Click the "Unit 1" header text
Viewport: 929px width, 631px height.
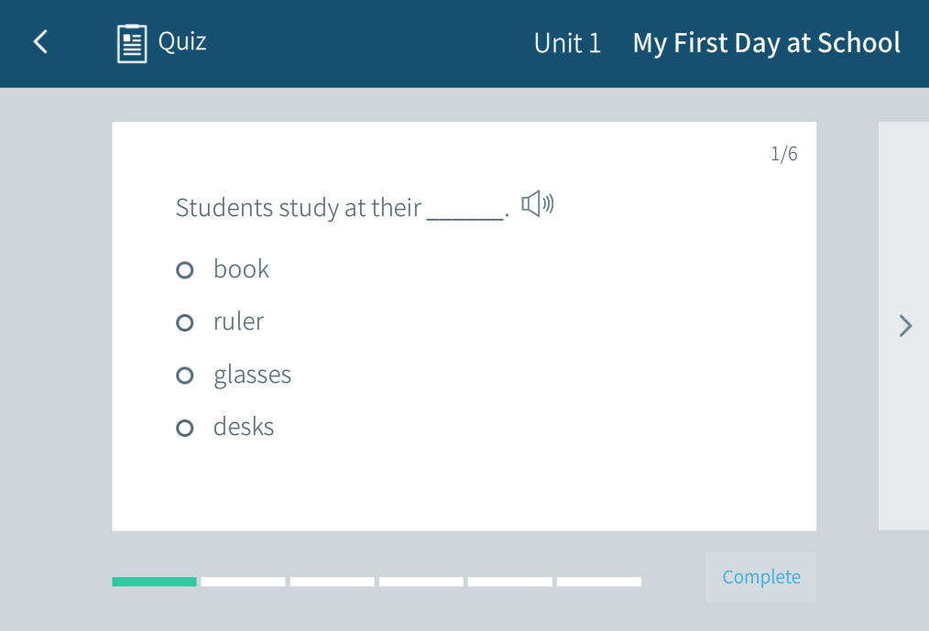pyautogui.click(x=567, y=43)
